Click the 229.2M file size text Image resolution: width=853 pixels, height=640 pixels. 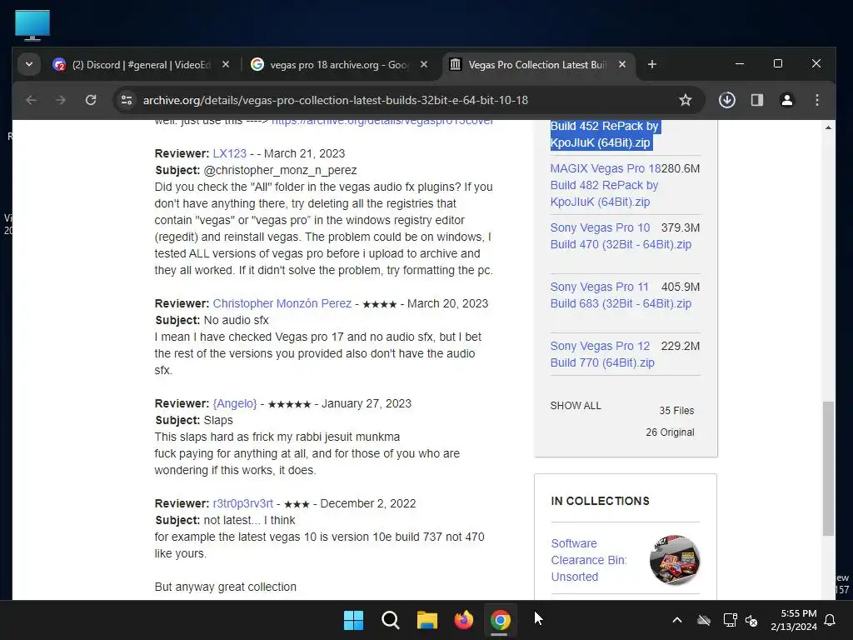(x=681, y=346)
